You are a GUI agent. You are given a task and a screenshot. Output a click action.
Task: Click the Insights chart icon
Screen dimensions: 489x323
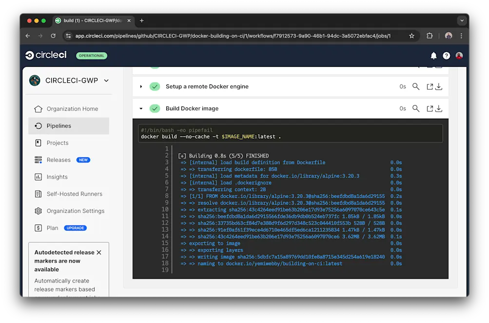coord(38,177)
